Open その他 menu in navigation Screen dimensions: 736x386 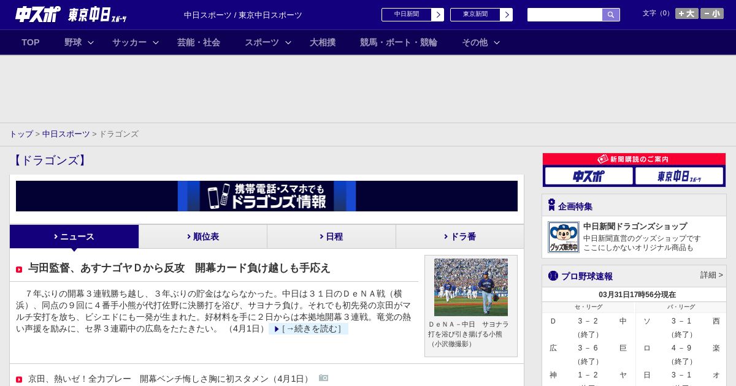(x=475, y=42)
